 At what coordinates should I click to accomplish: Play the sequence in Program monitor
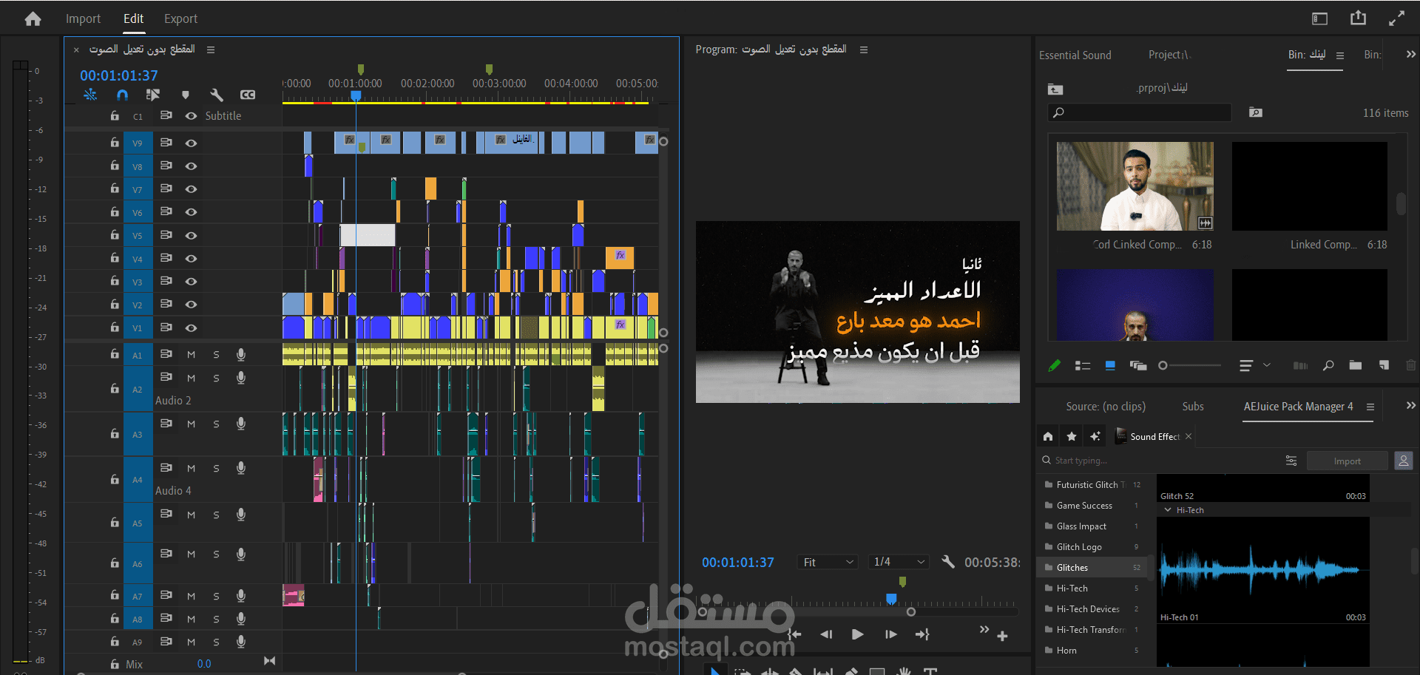pos(858,634)
